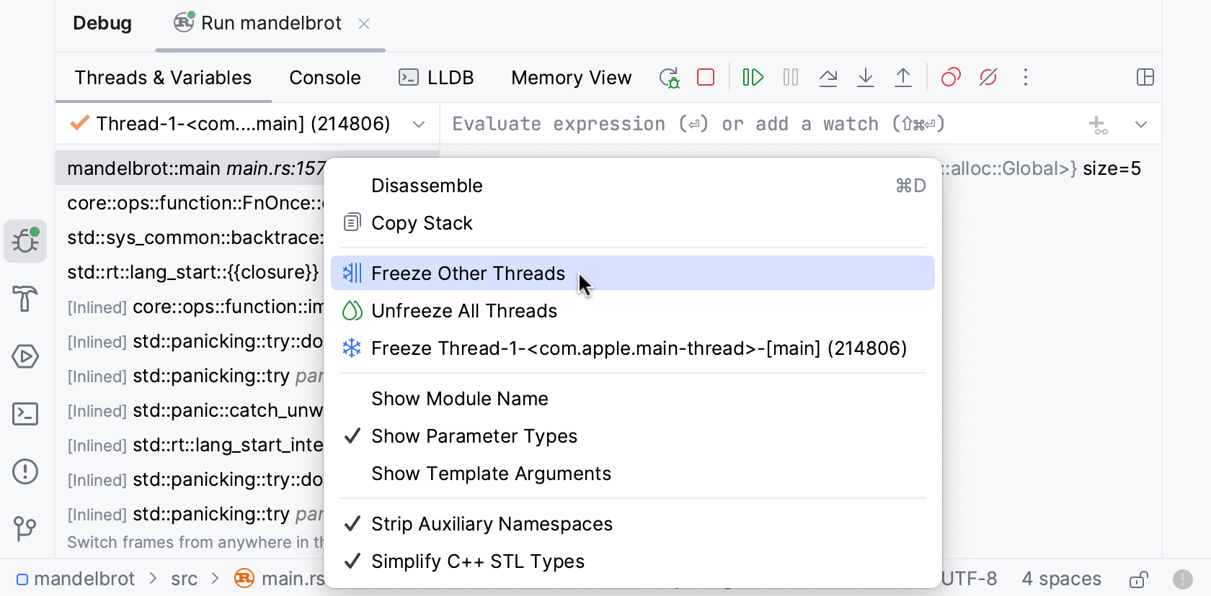Click the Step Into icon

866,78
